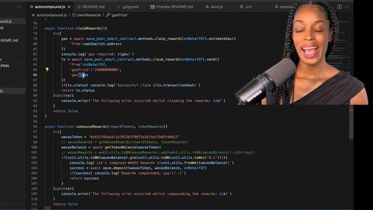373x210 pixels.
Task: Click the claimRewards function name on line 77
Action: coord(88,29)
